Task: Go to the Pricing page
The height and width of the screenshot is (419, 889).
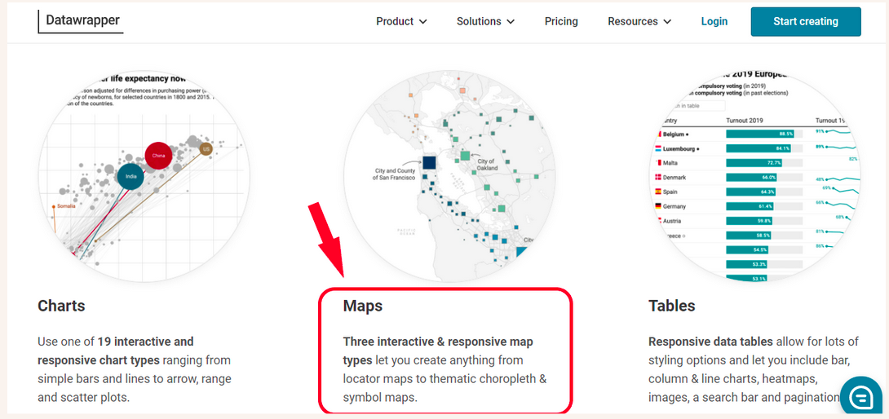Action: click(561, 21)
